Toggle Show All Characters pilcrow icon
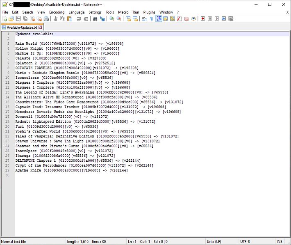Image resolution: width=291 pixels, height=245 pixels. (x=151, y=19)
